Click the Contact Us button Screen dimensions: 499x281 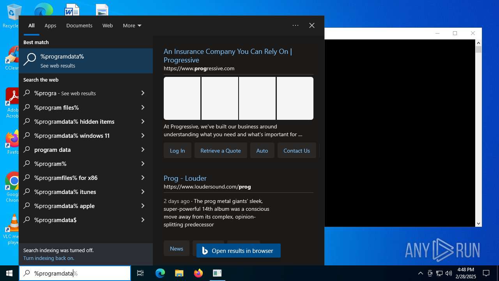tap(297, 150)
